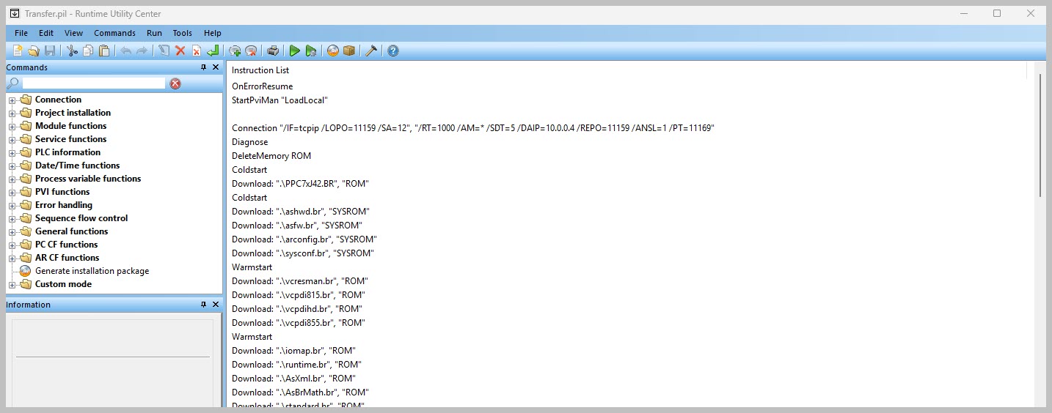Select the OnErrorResume instruction line

pyautogui.click(x=262, y=86)
